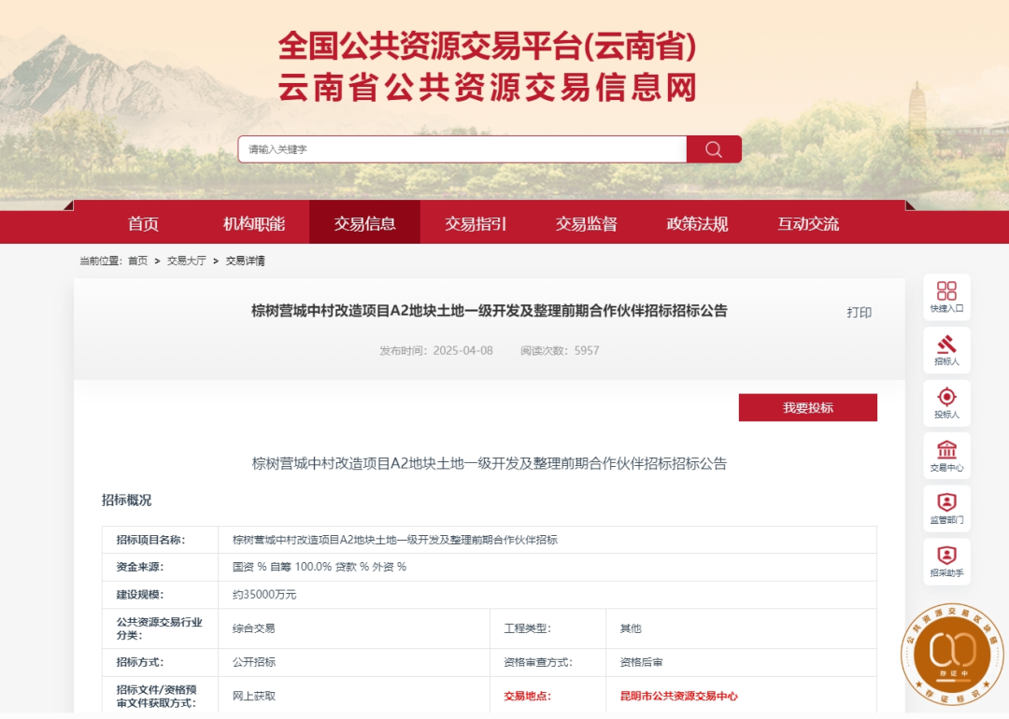This screenshot has height=719, width=1009.
Task: Open the 首页 menu item
Action: (143, 223)
